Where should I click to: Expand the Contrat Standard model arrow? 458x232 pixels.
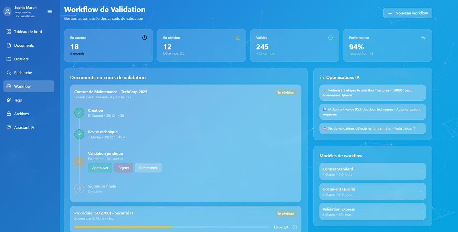point(421,172)
